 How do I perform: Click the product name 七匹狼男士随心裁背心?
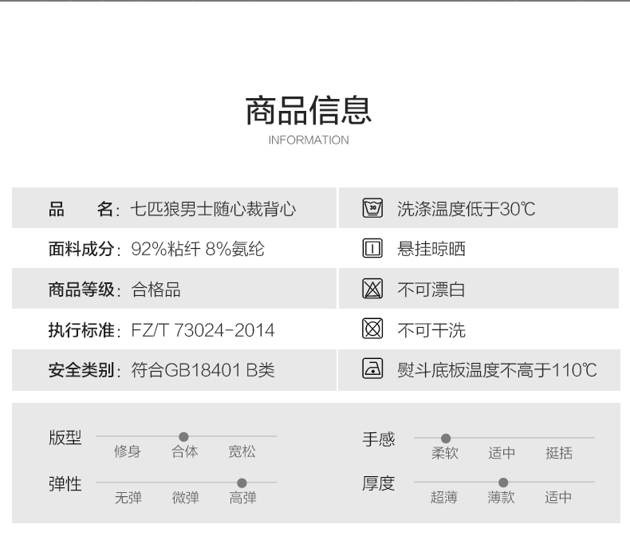(x=213, y=209)
